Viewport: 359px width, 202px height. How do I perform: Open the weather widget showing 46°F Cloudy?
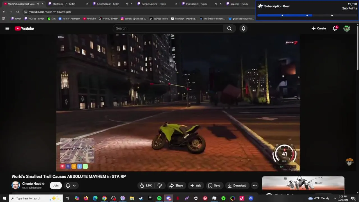pos(319,198)
